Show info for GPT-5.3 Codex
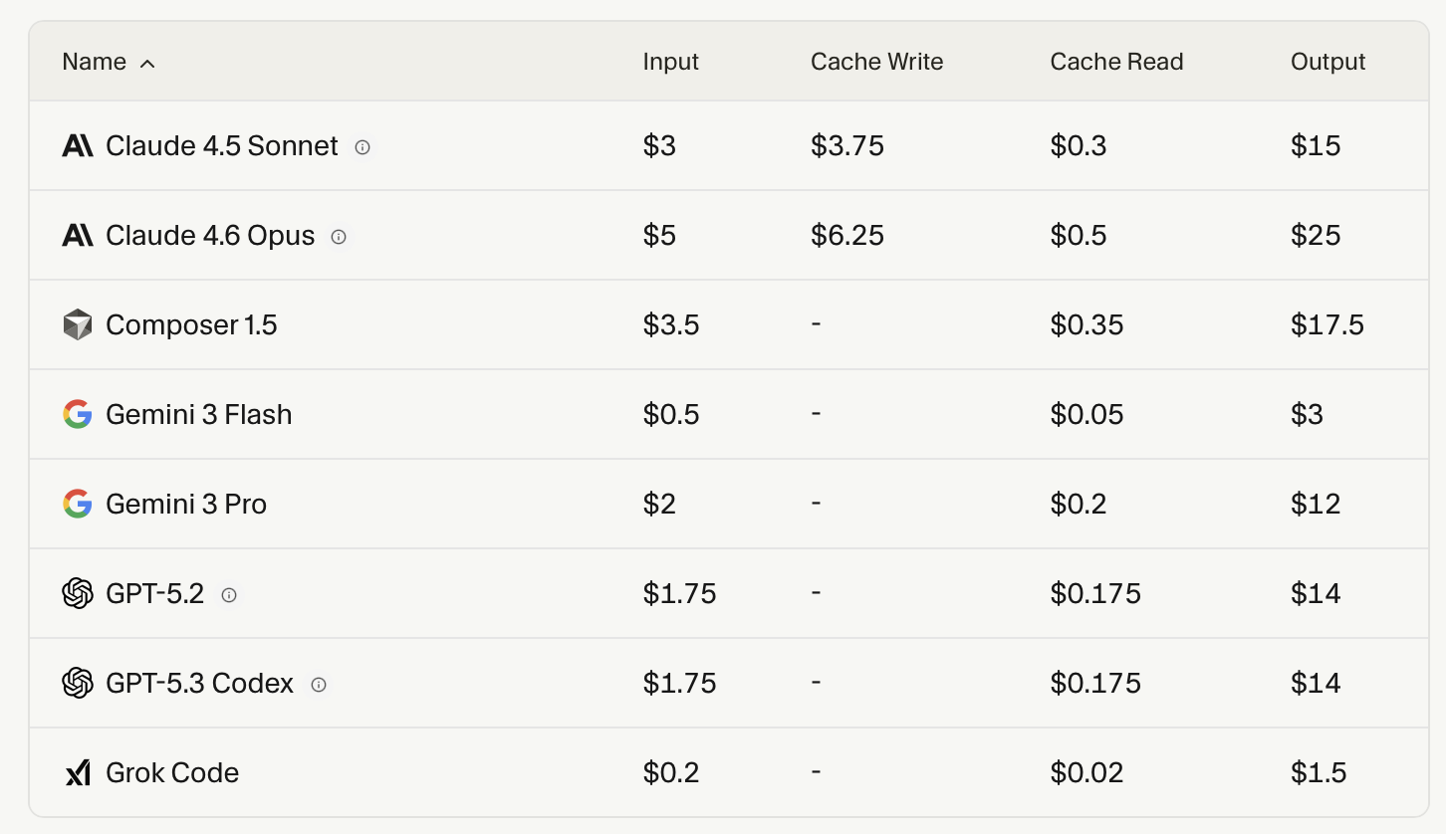 point(319,685)
